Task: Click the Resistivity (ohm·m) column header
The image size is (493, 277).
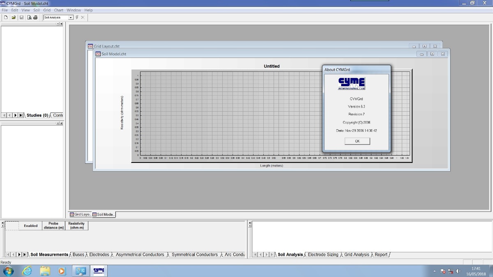Action: pos(76,226)
